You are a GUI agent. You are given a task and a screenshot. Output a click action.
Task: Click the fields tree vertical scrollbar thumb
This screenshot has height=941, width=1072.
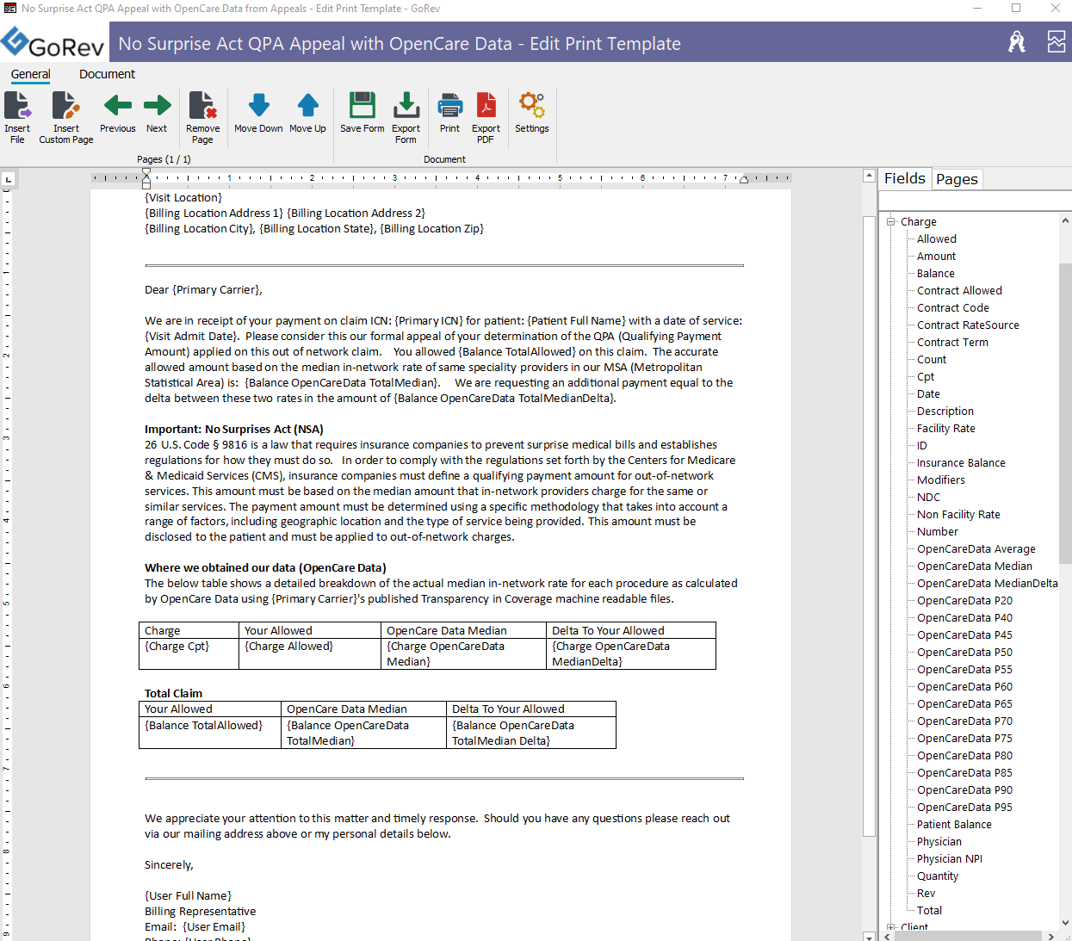(1065, 413)
